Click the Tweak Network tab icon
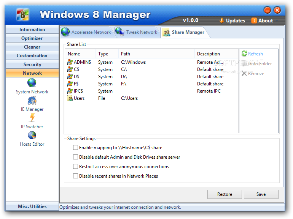293x219 pixels. click(120, 32)
